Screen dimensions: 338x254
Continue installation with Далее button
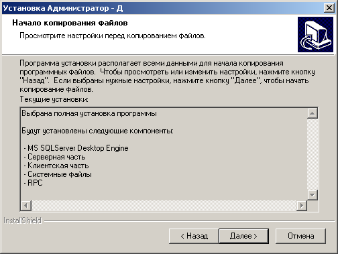tap(243, 236)
